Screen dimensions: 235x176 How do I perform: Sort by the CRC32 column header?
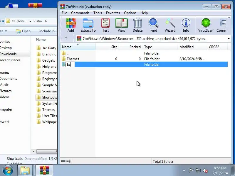(x=217, y=47)
